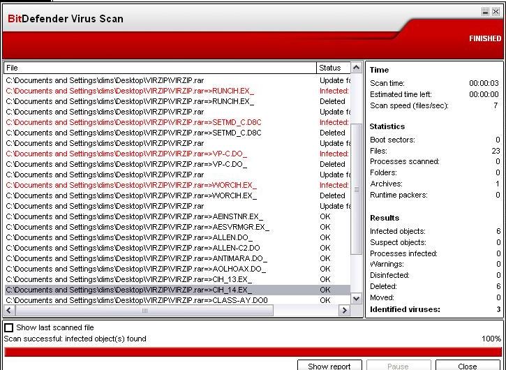Click the file list's up scroll arrow
506x370 pixels.
coord(356,68)
